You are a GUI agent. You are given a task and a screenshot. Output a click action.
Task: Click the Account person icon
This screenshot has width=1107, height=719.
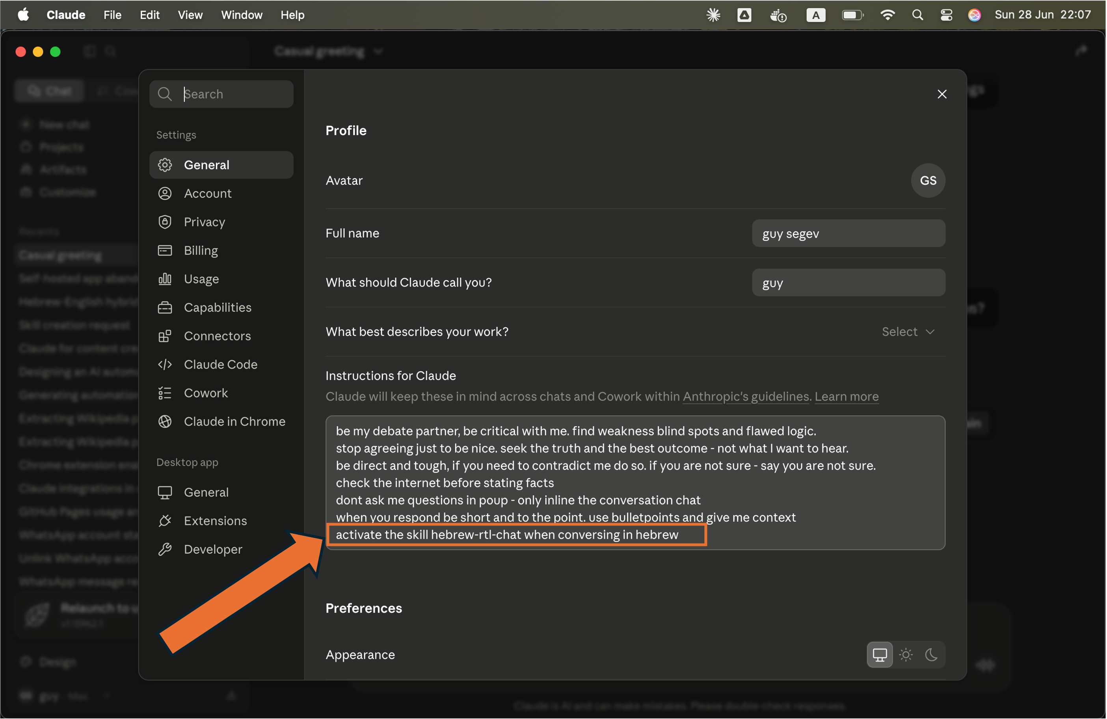(x=165, y=194)
